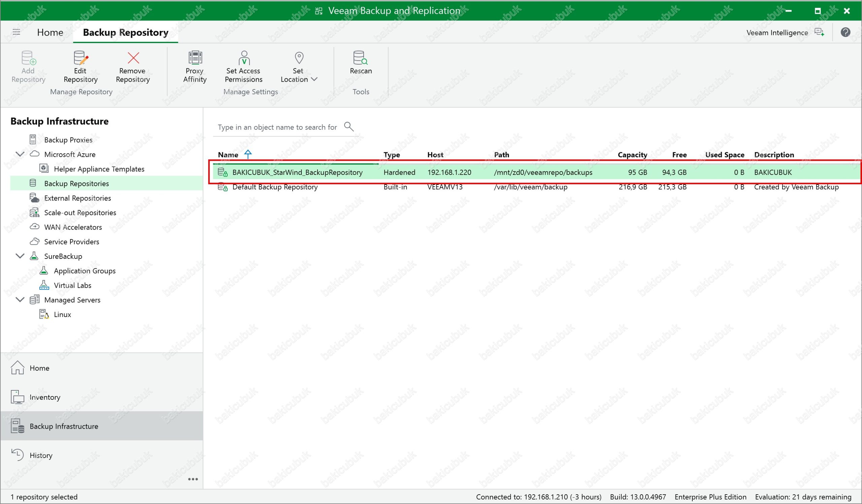
Task: Sort by the Capacity column header
Action: click(x=632, y=155)
